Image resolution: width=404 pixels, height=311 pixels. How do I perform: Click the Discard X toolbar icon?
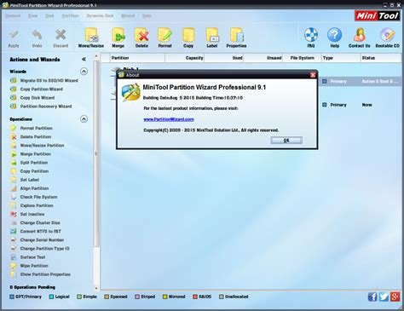click(61, 37)
